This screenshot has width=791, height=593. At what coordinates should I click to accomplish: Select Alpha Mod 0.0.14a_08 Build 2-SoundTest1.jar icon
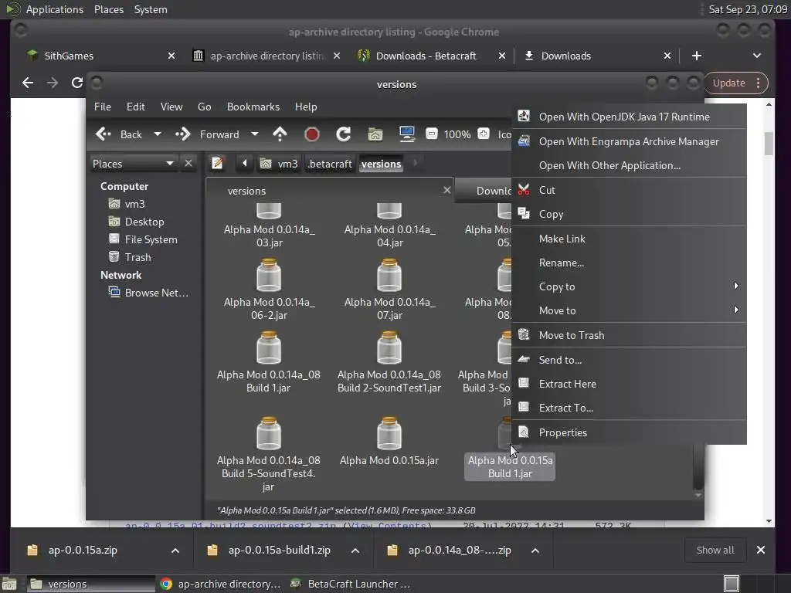389,348
